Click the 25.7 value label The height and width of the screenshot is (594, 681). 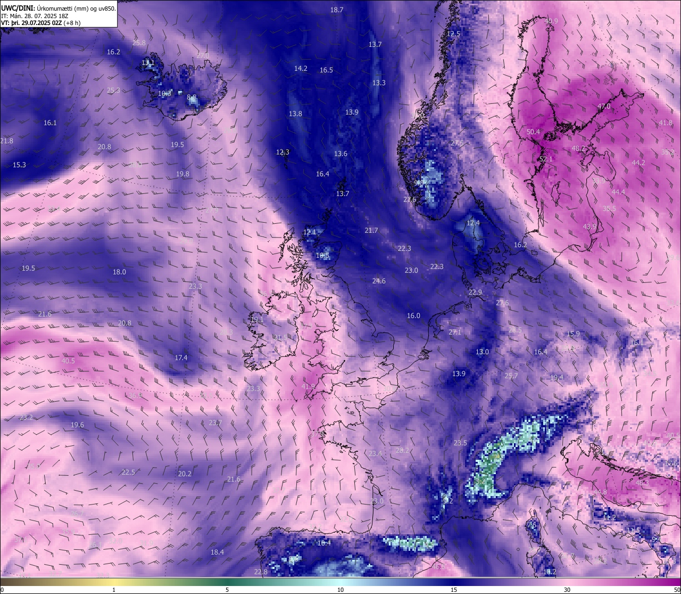(x=511, y=376)
